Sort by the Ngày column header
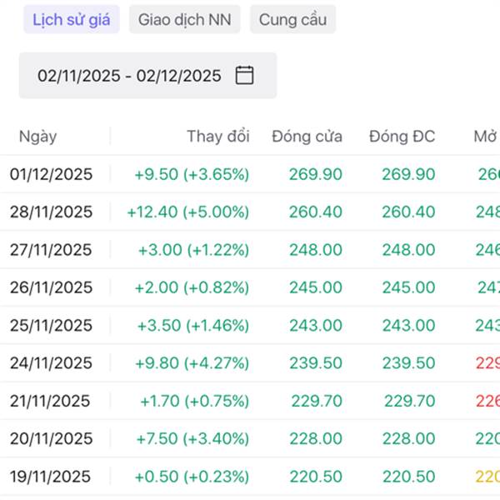Image resolution: width=500 pixels, height=500 pixels. pos(37,137)
